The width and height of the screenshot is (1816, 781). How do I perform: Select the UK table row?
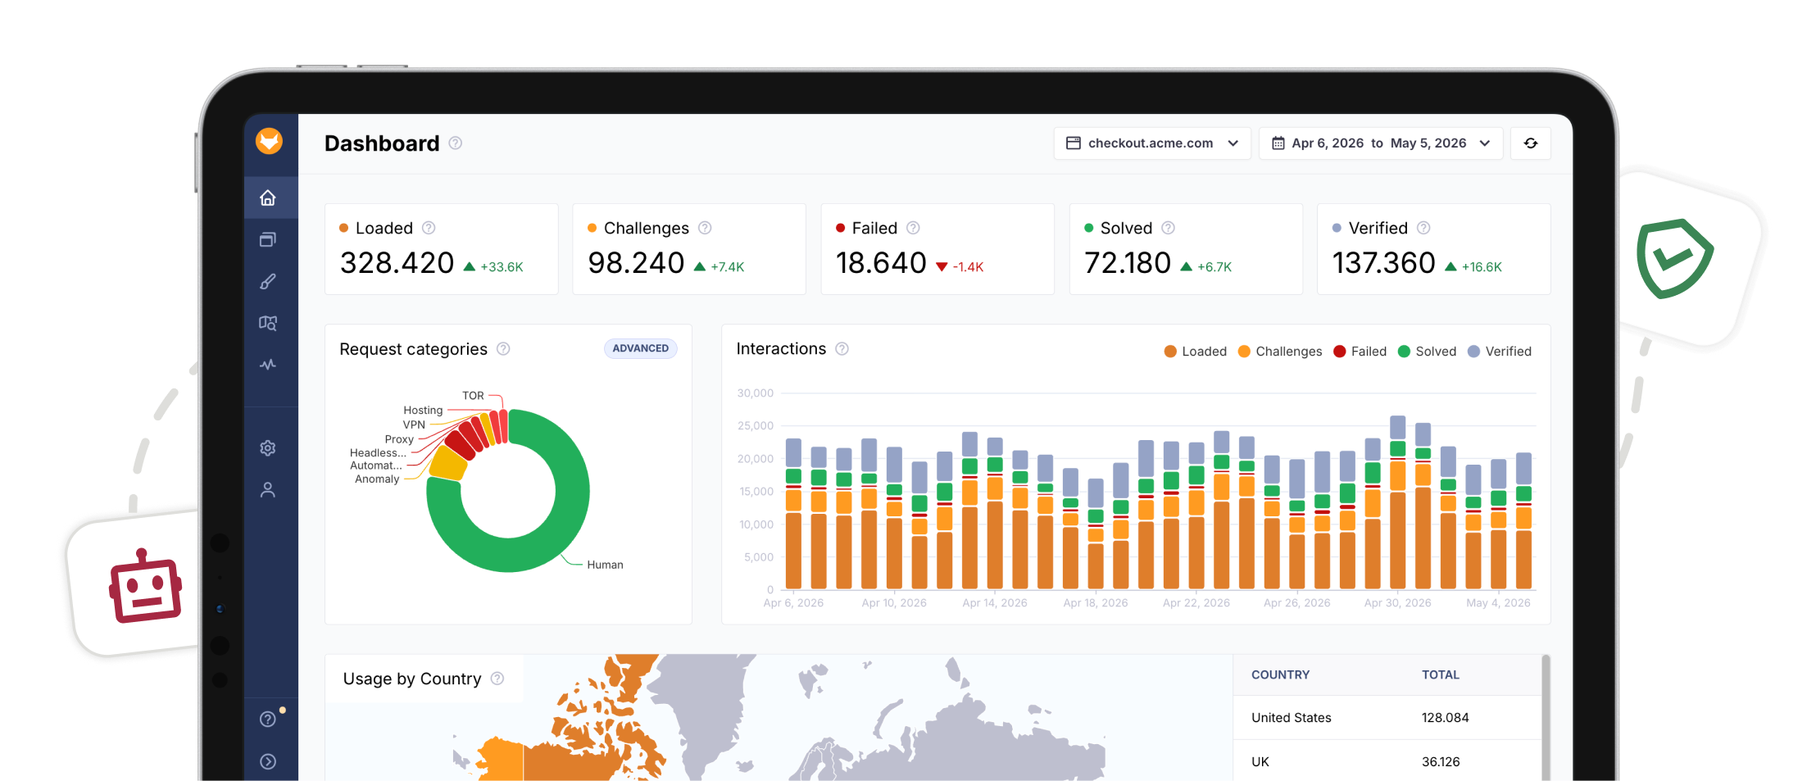click(x=1387, y=761)
